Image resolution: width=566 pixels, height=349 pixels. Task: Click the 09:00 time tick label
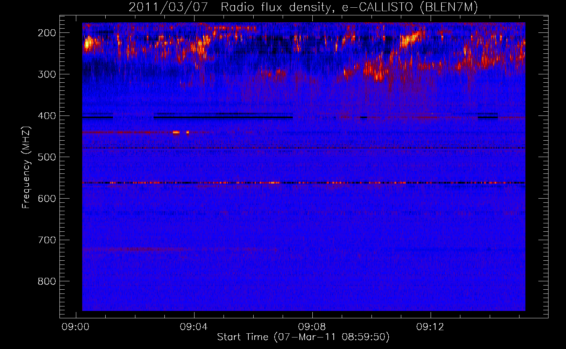pos(76,327)
